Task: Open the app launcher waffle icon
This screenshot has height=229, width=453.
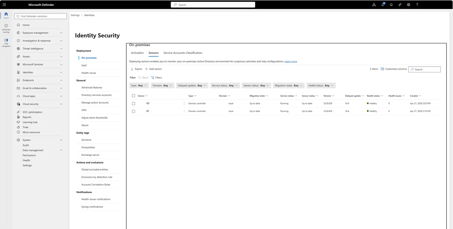Action: (x=4, y=5)
